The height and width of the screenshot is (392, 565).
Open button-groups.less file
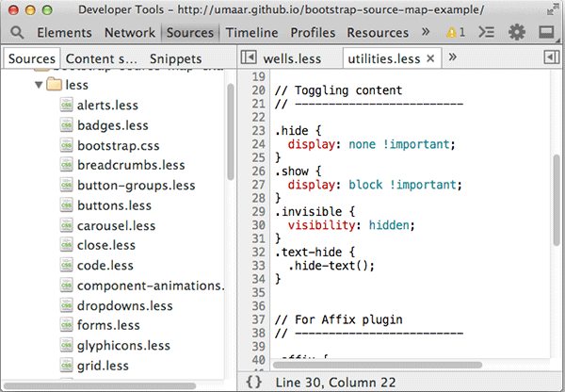pyautogui.click(x=136, y=185)
